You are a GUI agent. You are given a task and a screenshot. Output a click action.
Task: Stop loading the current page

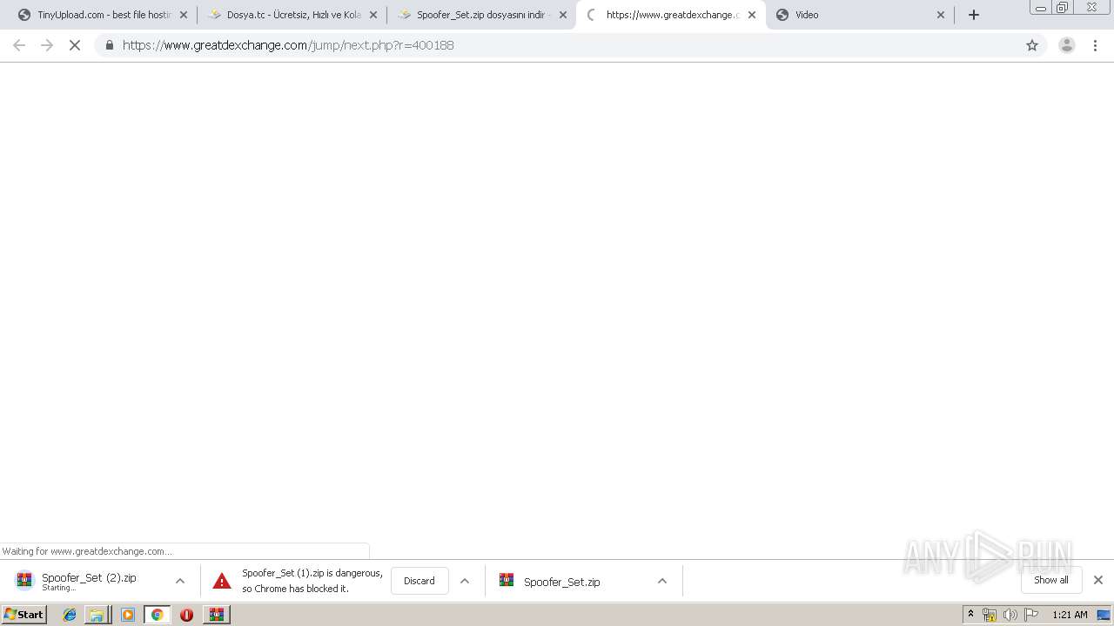pos(75,45)
